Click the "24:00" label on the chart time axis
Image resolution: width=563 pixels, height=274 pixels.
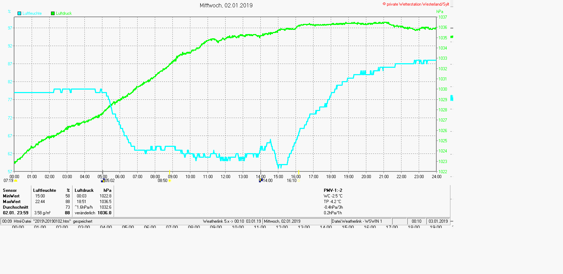(x=437, y=177)
